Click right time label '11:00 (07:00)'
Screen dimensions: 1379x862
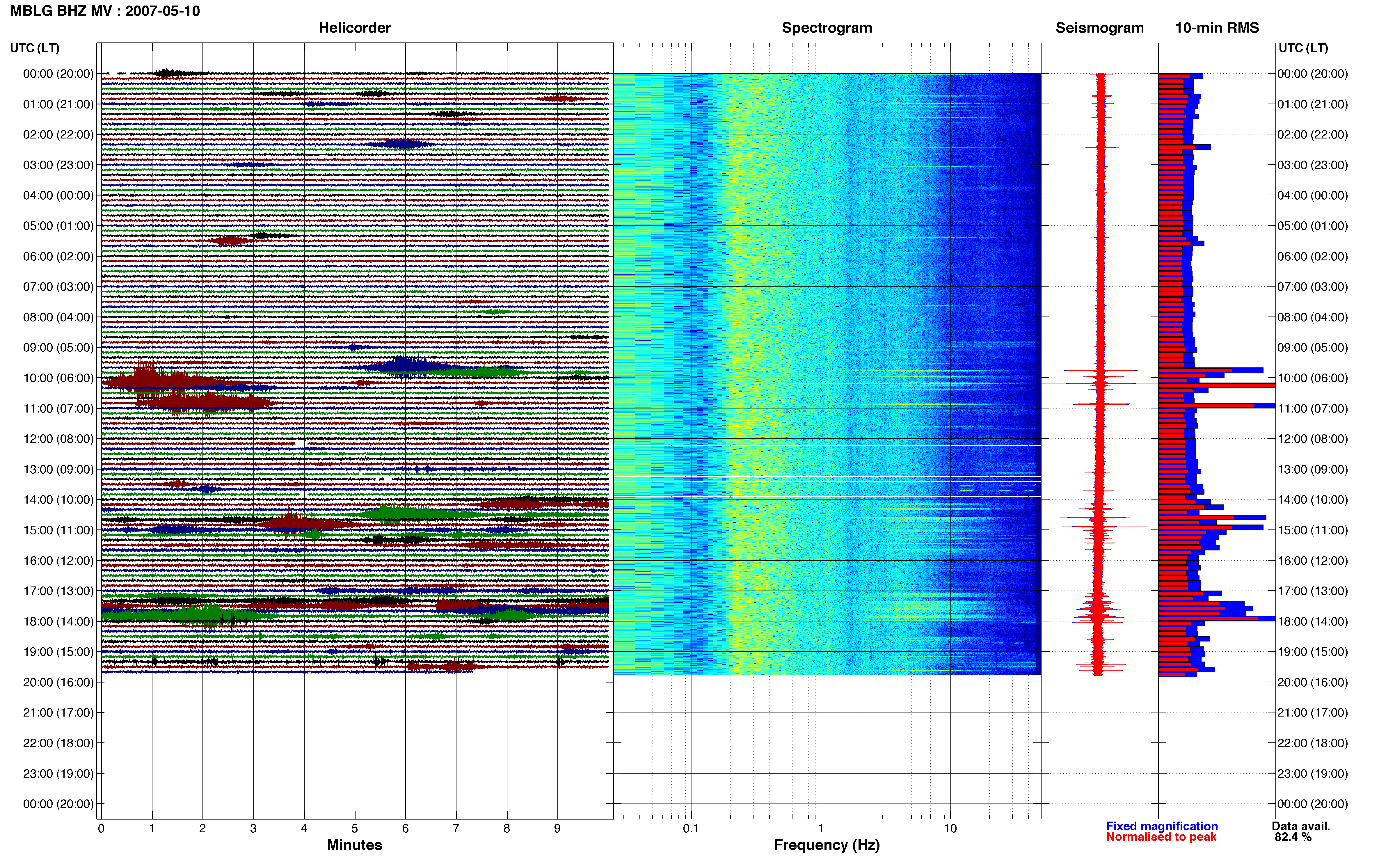click(1312, 409)
